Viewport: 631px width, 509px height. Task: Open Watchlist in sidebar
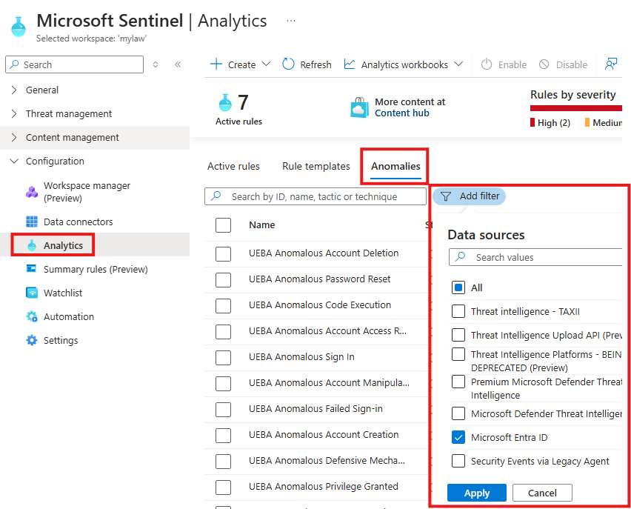point(63,293)
